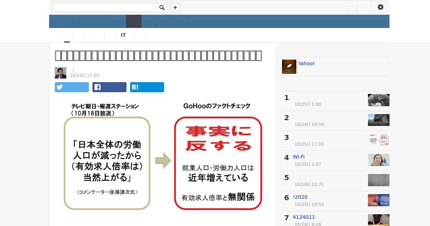Open ranking 2 building thumbnail

tap(379, 120)
